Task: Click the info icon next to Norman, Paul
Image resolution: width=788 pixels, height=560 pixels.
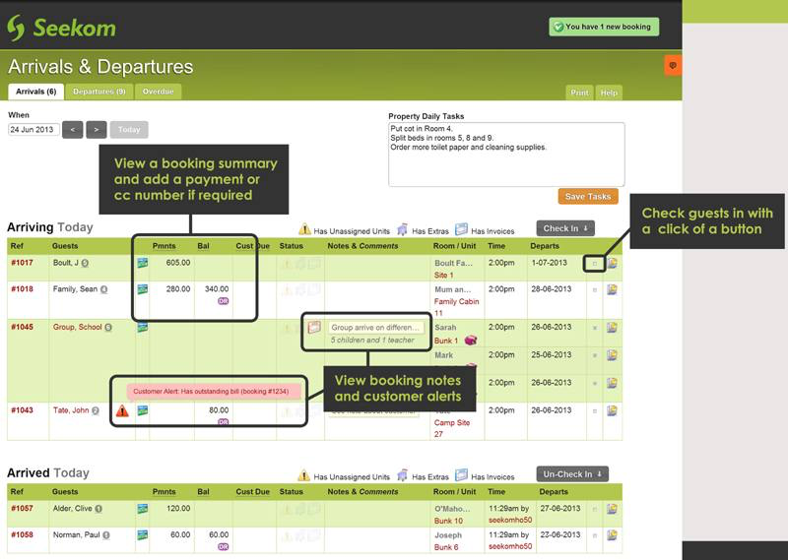Action: (106, 535)
